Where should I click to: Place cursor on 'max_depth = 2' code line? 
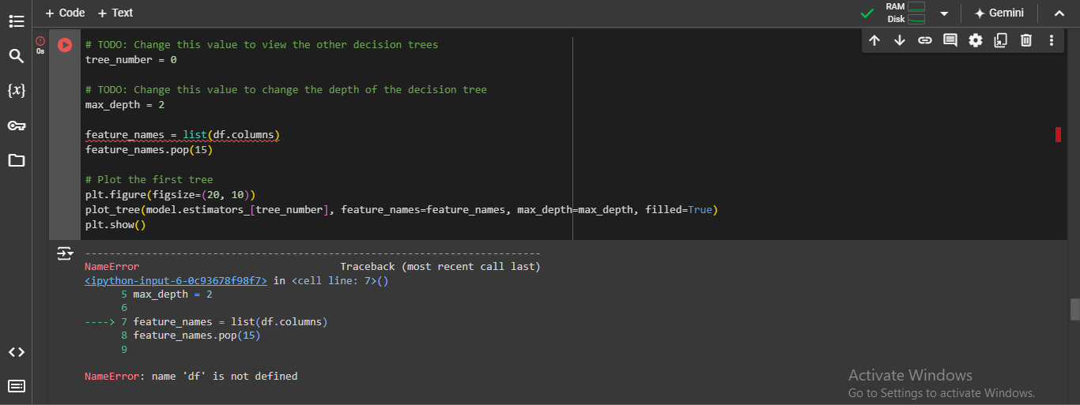click(125, 104)
